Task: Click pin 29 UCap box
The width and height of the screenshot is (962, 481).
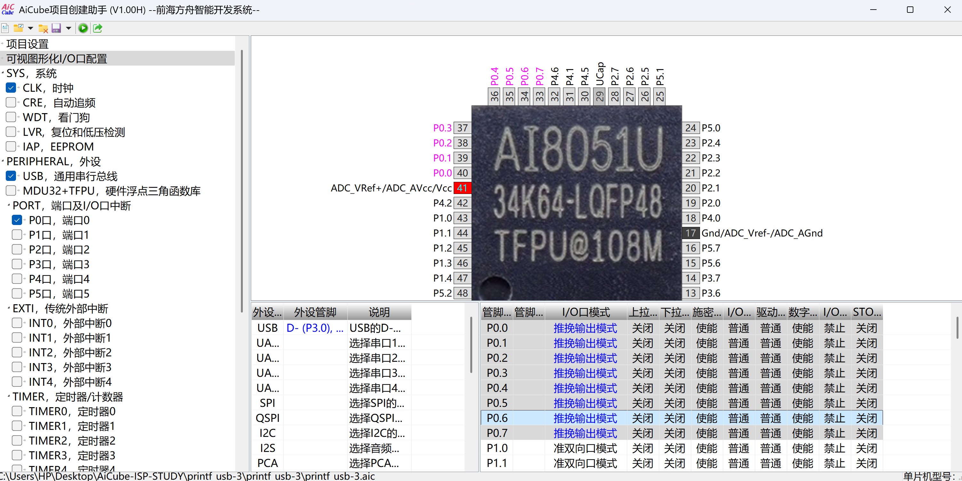Action: (x=600, y=96)
